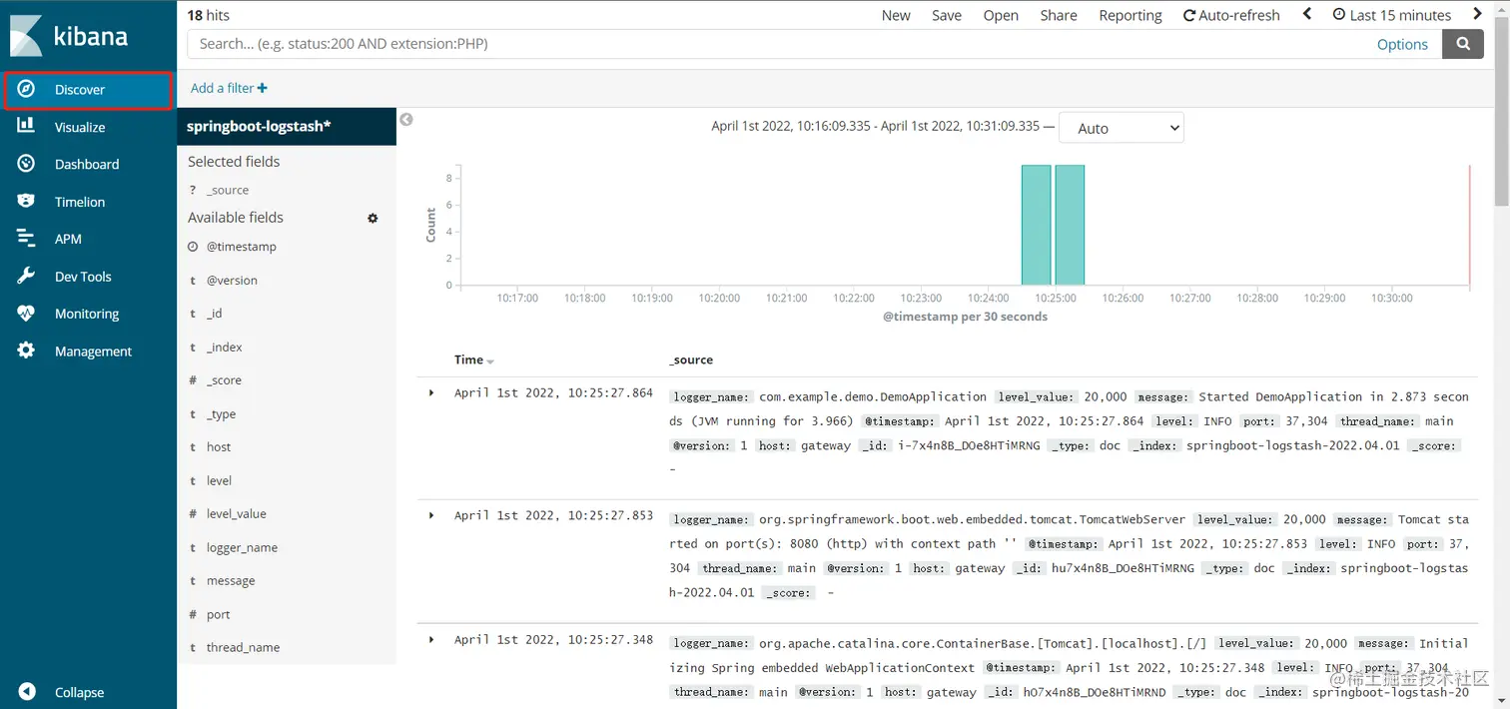
Task: Open the APM icon
Action: pos(26,239)
